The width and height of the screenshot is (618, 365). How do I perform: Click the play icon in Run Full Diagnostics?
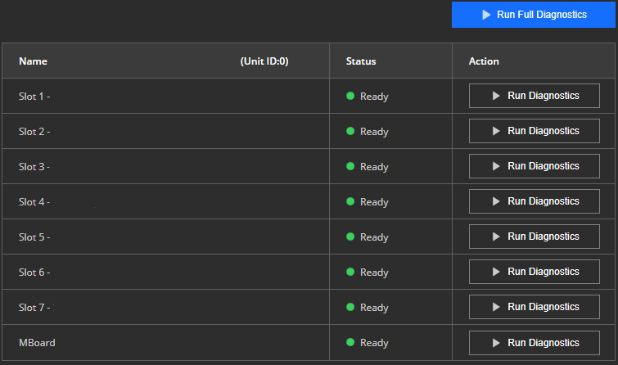click(486, 15)
